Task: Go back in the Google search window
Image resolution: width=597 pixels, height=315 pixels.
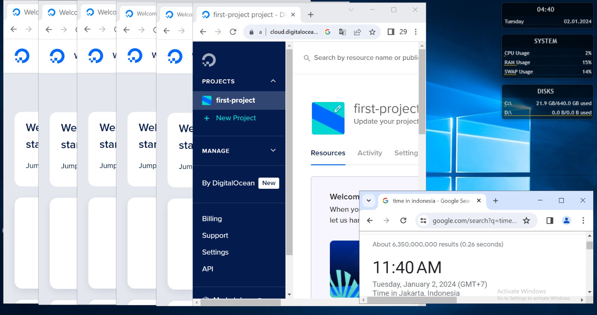Action: tap(370, 221)
